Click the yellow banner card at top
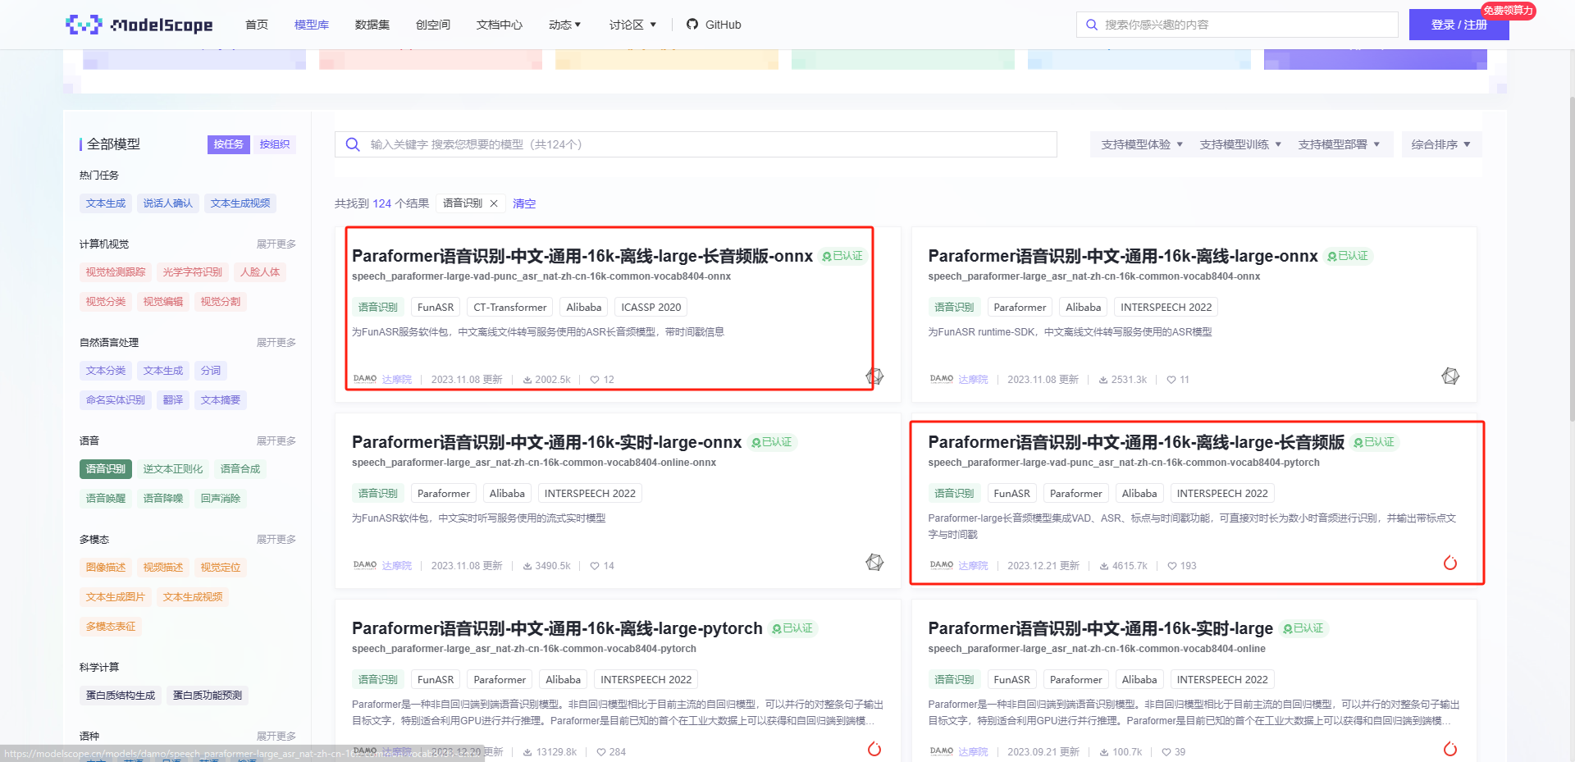This screenshot has width=1575, height=762. tap(667, 59)
